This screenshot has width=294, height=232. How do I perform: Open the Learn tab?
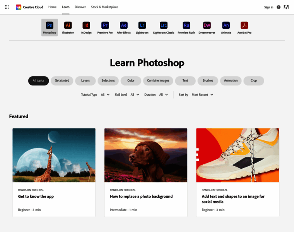tap(66, 7)
